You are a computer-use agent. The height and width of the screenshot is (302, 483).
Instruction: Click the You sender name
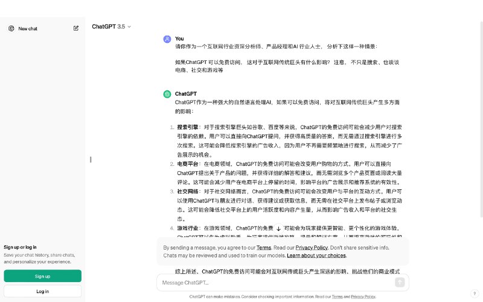click(x=179, y=39)
